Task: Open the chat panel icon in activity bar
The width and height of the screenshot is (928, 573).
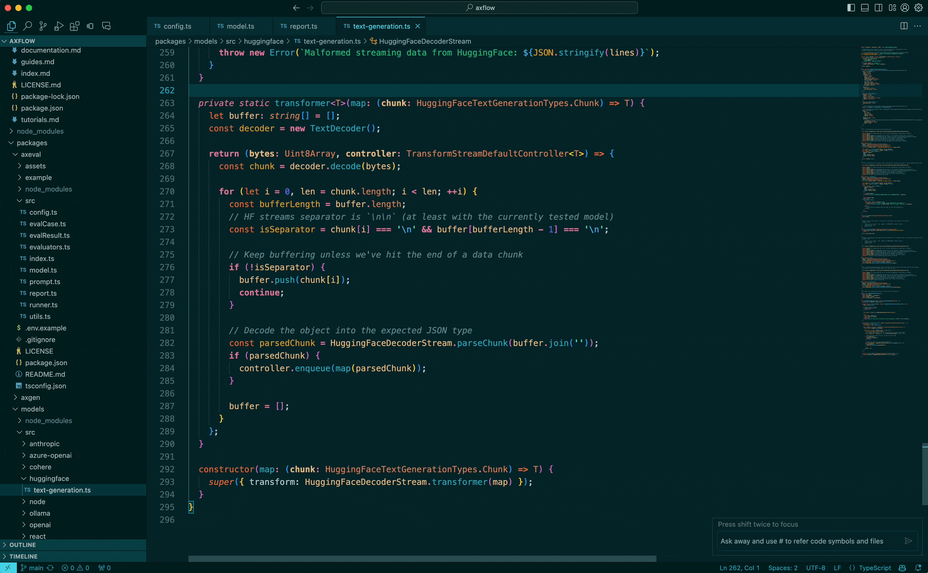Action: coord(106,26)
